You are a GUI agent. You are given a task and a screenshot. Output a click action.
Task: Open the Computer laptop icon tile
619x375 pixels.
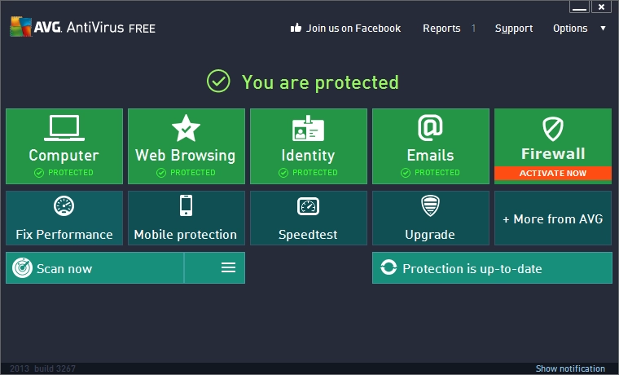click(64, 128)
